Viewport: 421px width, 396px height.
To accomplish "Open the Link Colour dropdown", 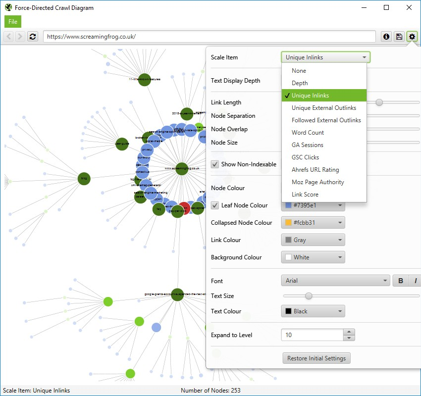I will [x=313, y=240].
